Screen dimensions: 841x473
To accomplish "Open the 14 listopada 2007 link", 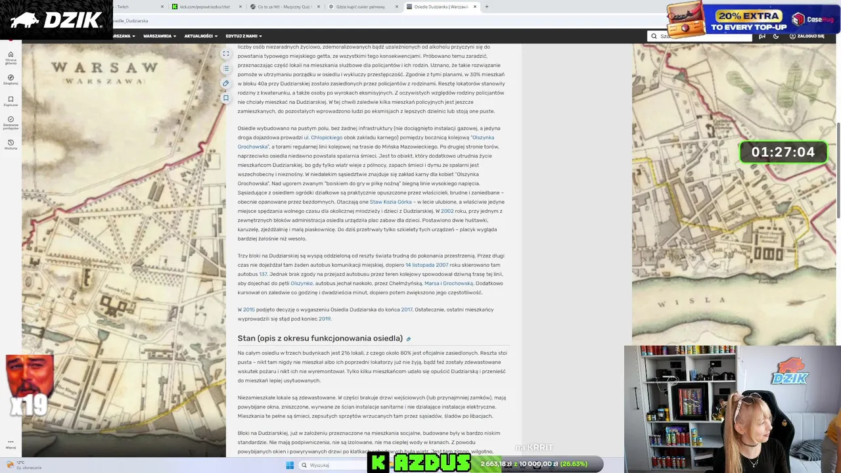I will click(426, 265).
